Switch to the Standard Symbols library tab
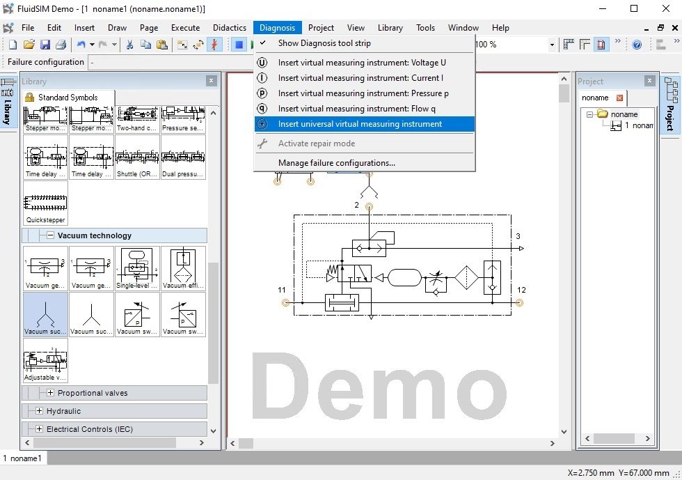 tap(68, 98)
